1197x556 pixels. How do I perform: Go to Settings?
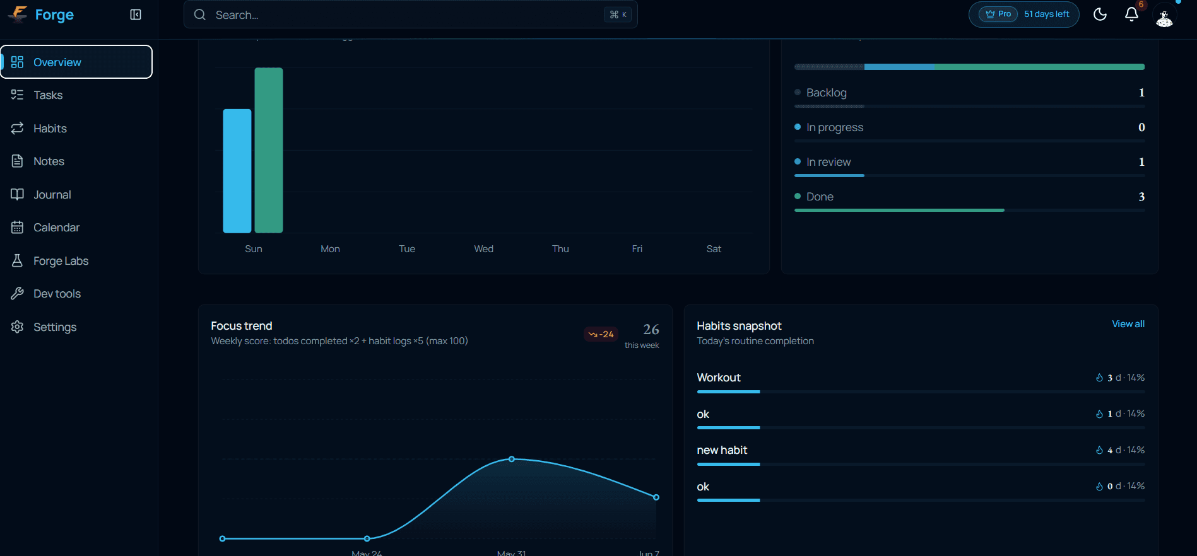click(x=76, y=327)
